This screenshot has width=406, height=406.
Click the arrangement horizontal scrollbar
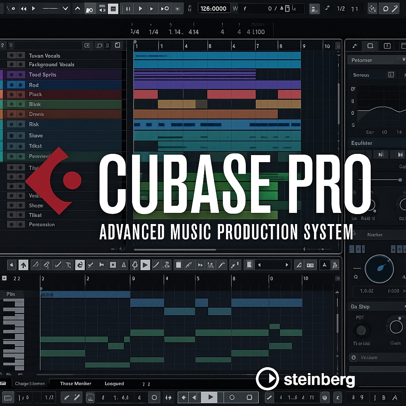click(x=175, y=250)
